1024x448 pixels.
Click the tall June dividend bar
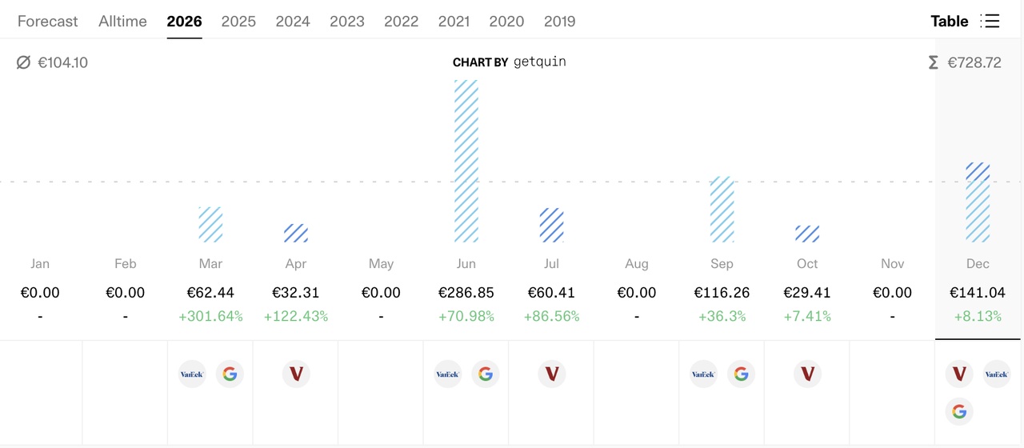(x=466, y=160)
